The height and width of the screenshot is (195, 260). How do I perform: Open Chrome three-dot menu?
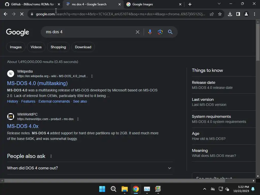[x=254, y=14]
